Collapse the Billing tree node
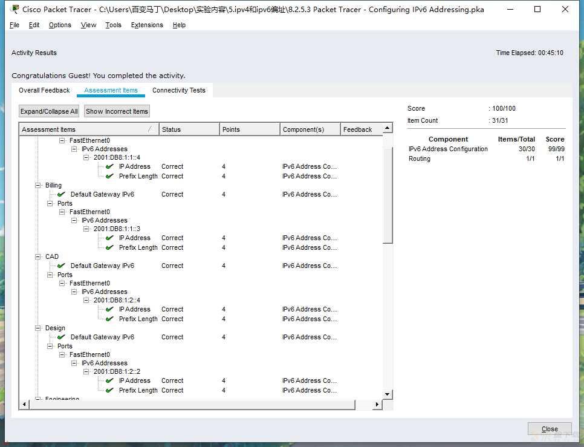 pos(38,185)
